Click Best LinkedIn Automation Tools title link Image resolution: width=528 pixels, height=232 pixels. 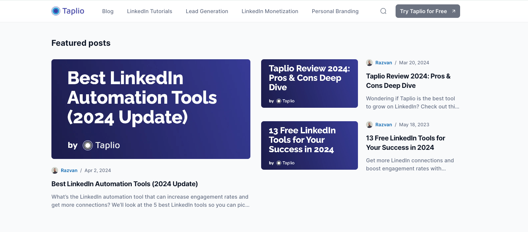(x=125, y=184)
